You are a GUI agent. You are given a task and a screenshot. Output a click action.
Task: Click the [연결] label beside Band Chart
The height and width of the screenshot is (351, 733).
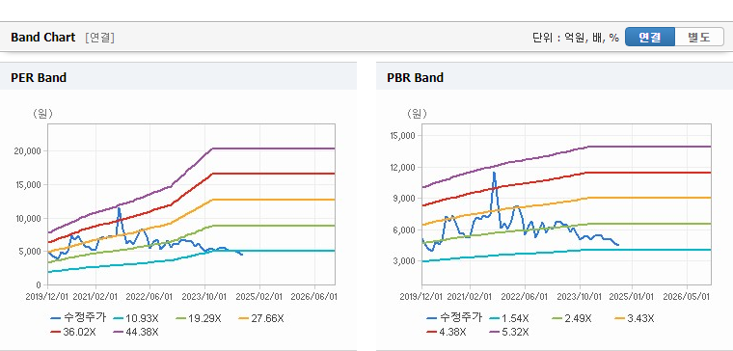[100, 38]
